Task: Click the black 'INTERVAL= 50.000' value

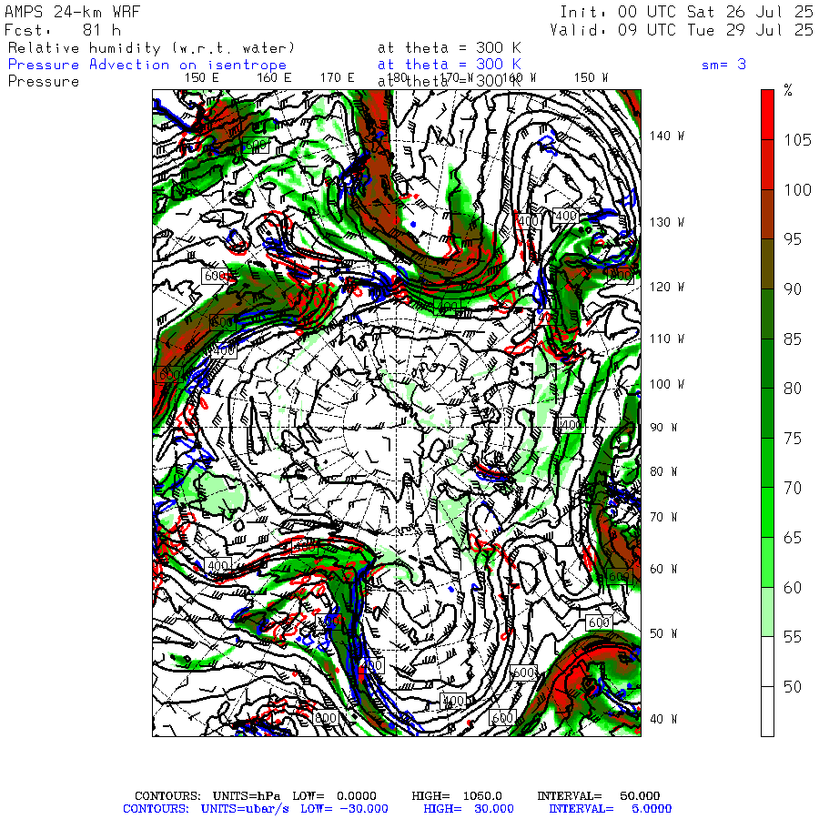Action: coord(599,796)
